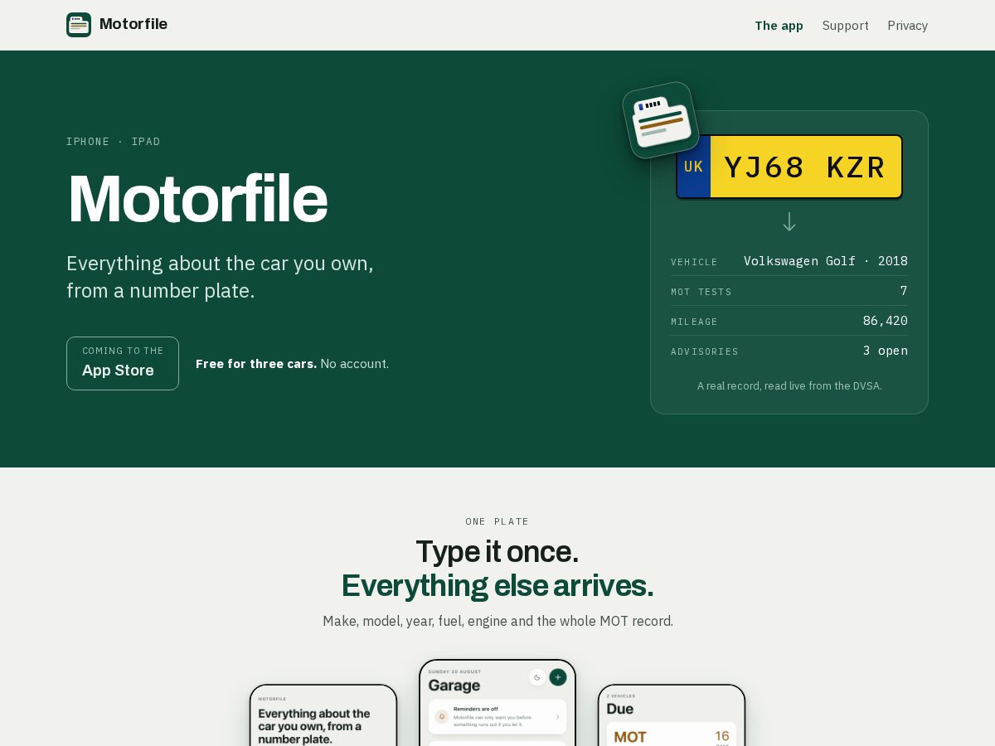The image size is (995, 746).
Task: Click the Volkswagen Golf · 2018 value
Action: coord(826,261)
